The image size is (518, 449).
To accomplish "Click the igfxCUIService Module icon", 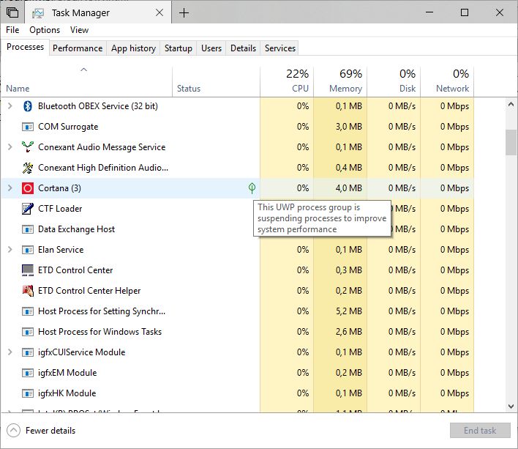I will 28,352.
